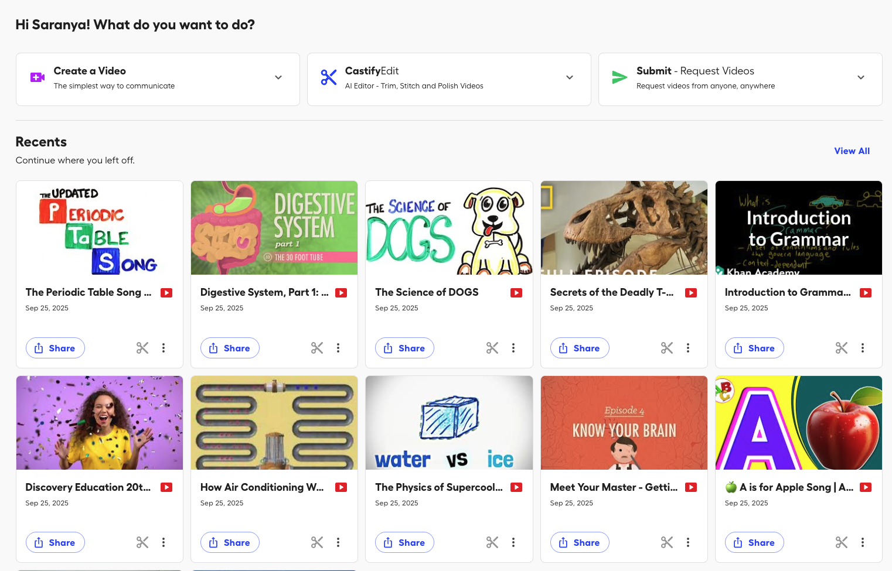The width and height of the screenshot is (892, 571).
Task: Open three-dot menu on How Air Conditioning Works
Action: coord(338,542)
